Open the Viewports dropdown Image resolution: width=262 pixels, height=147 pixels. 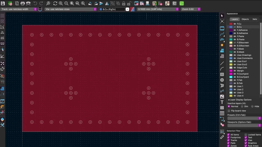click(x=244, y=125)
